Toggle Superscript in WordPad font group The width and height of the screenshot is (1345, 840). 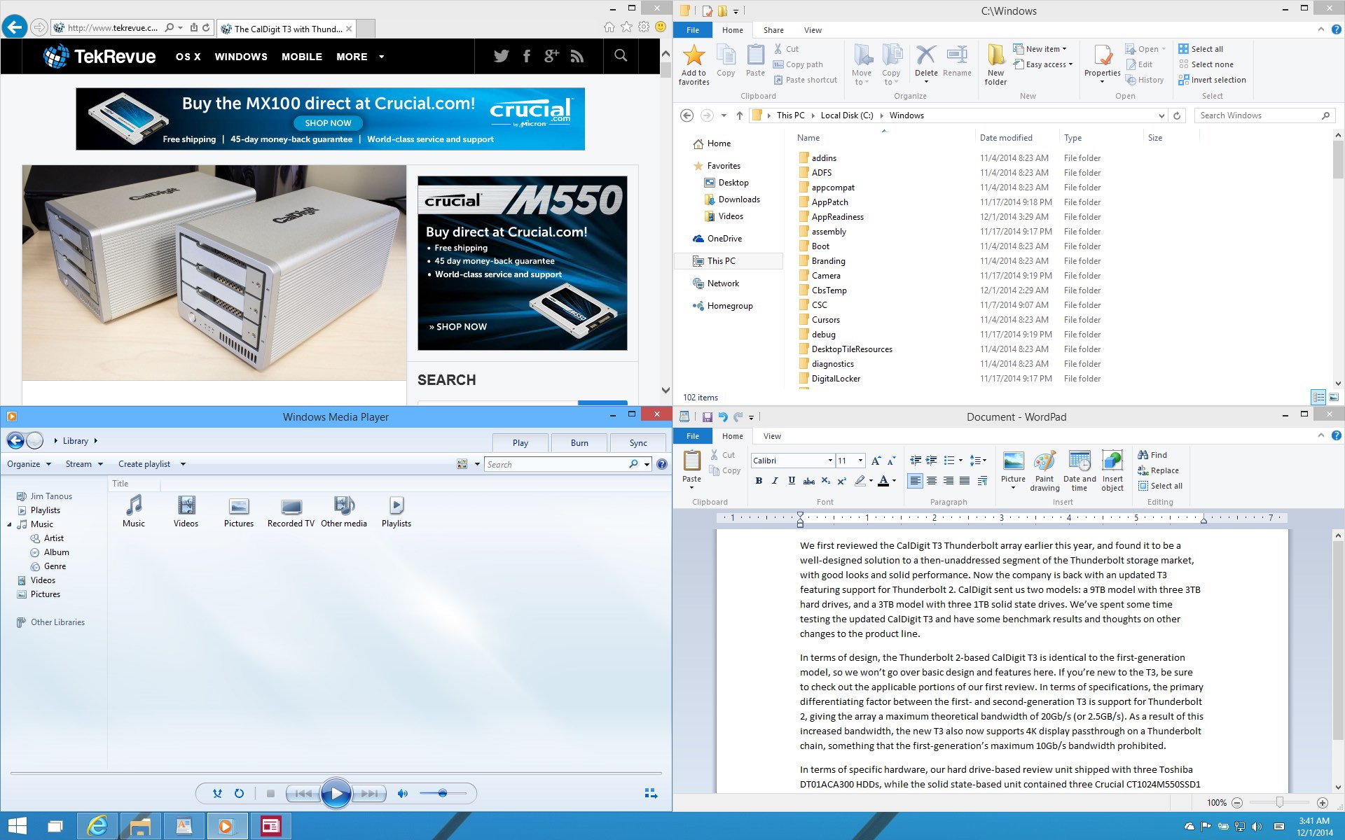(842, 481)
